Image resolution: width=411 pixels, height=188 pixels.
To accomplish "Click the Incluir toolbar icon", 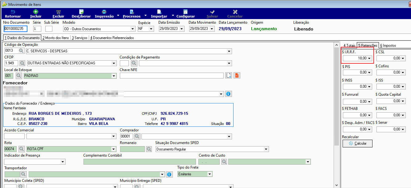I will click(x=36, y=12).
